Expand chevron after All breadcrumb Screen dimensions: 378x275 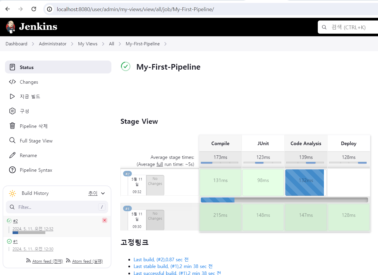tap(120, 44)
